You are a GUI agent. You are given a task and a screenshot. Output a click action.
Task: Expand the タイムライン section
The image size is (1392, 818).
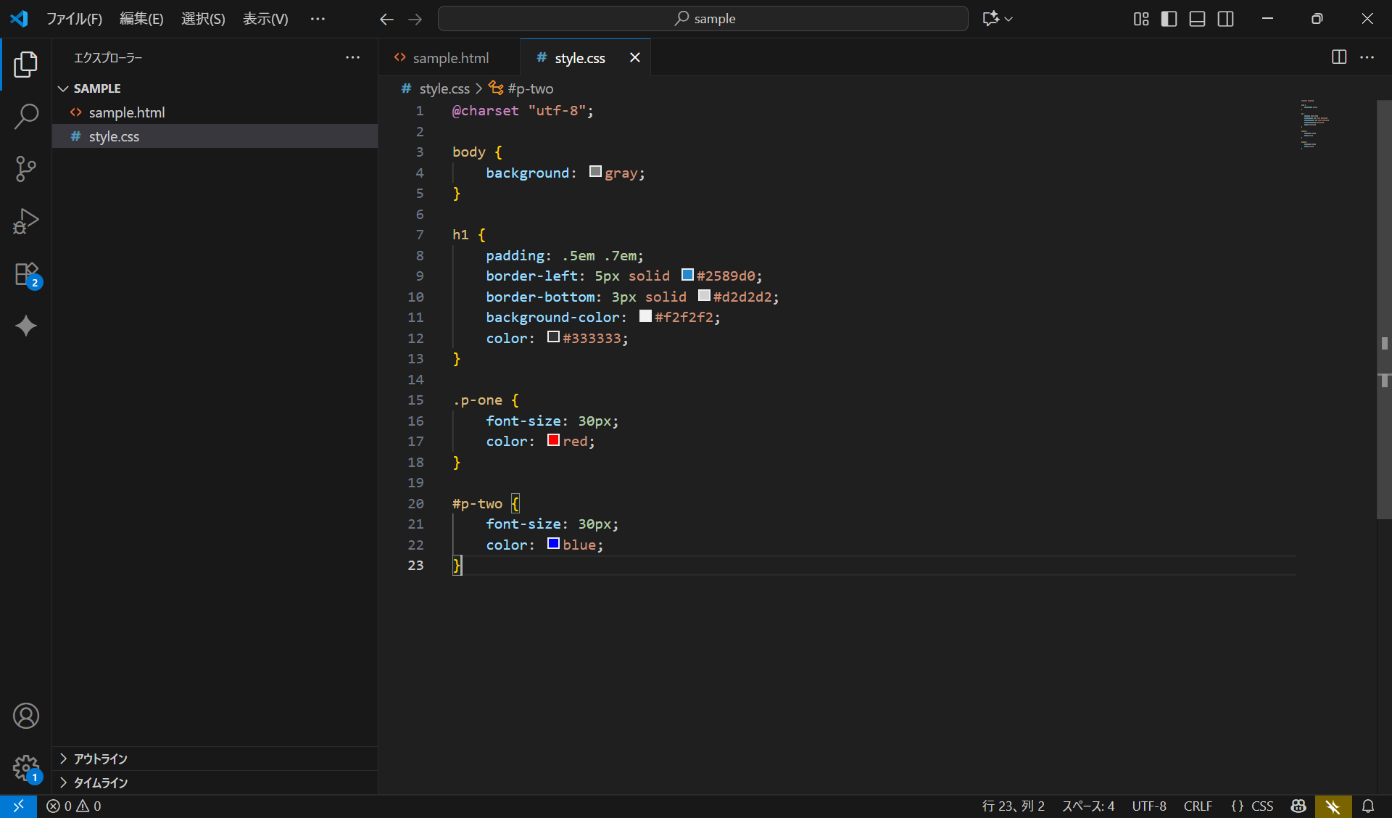point(101,783)
